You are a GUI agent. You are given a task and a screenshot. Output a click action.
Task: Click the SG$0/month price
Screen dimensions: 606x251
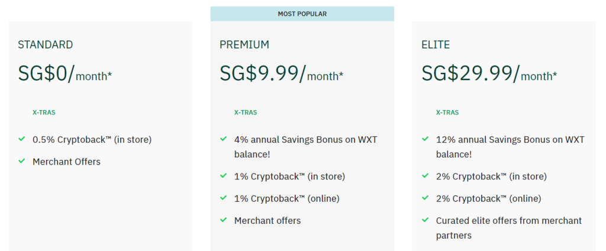coord(65,73)
